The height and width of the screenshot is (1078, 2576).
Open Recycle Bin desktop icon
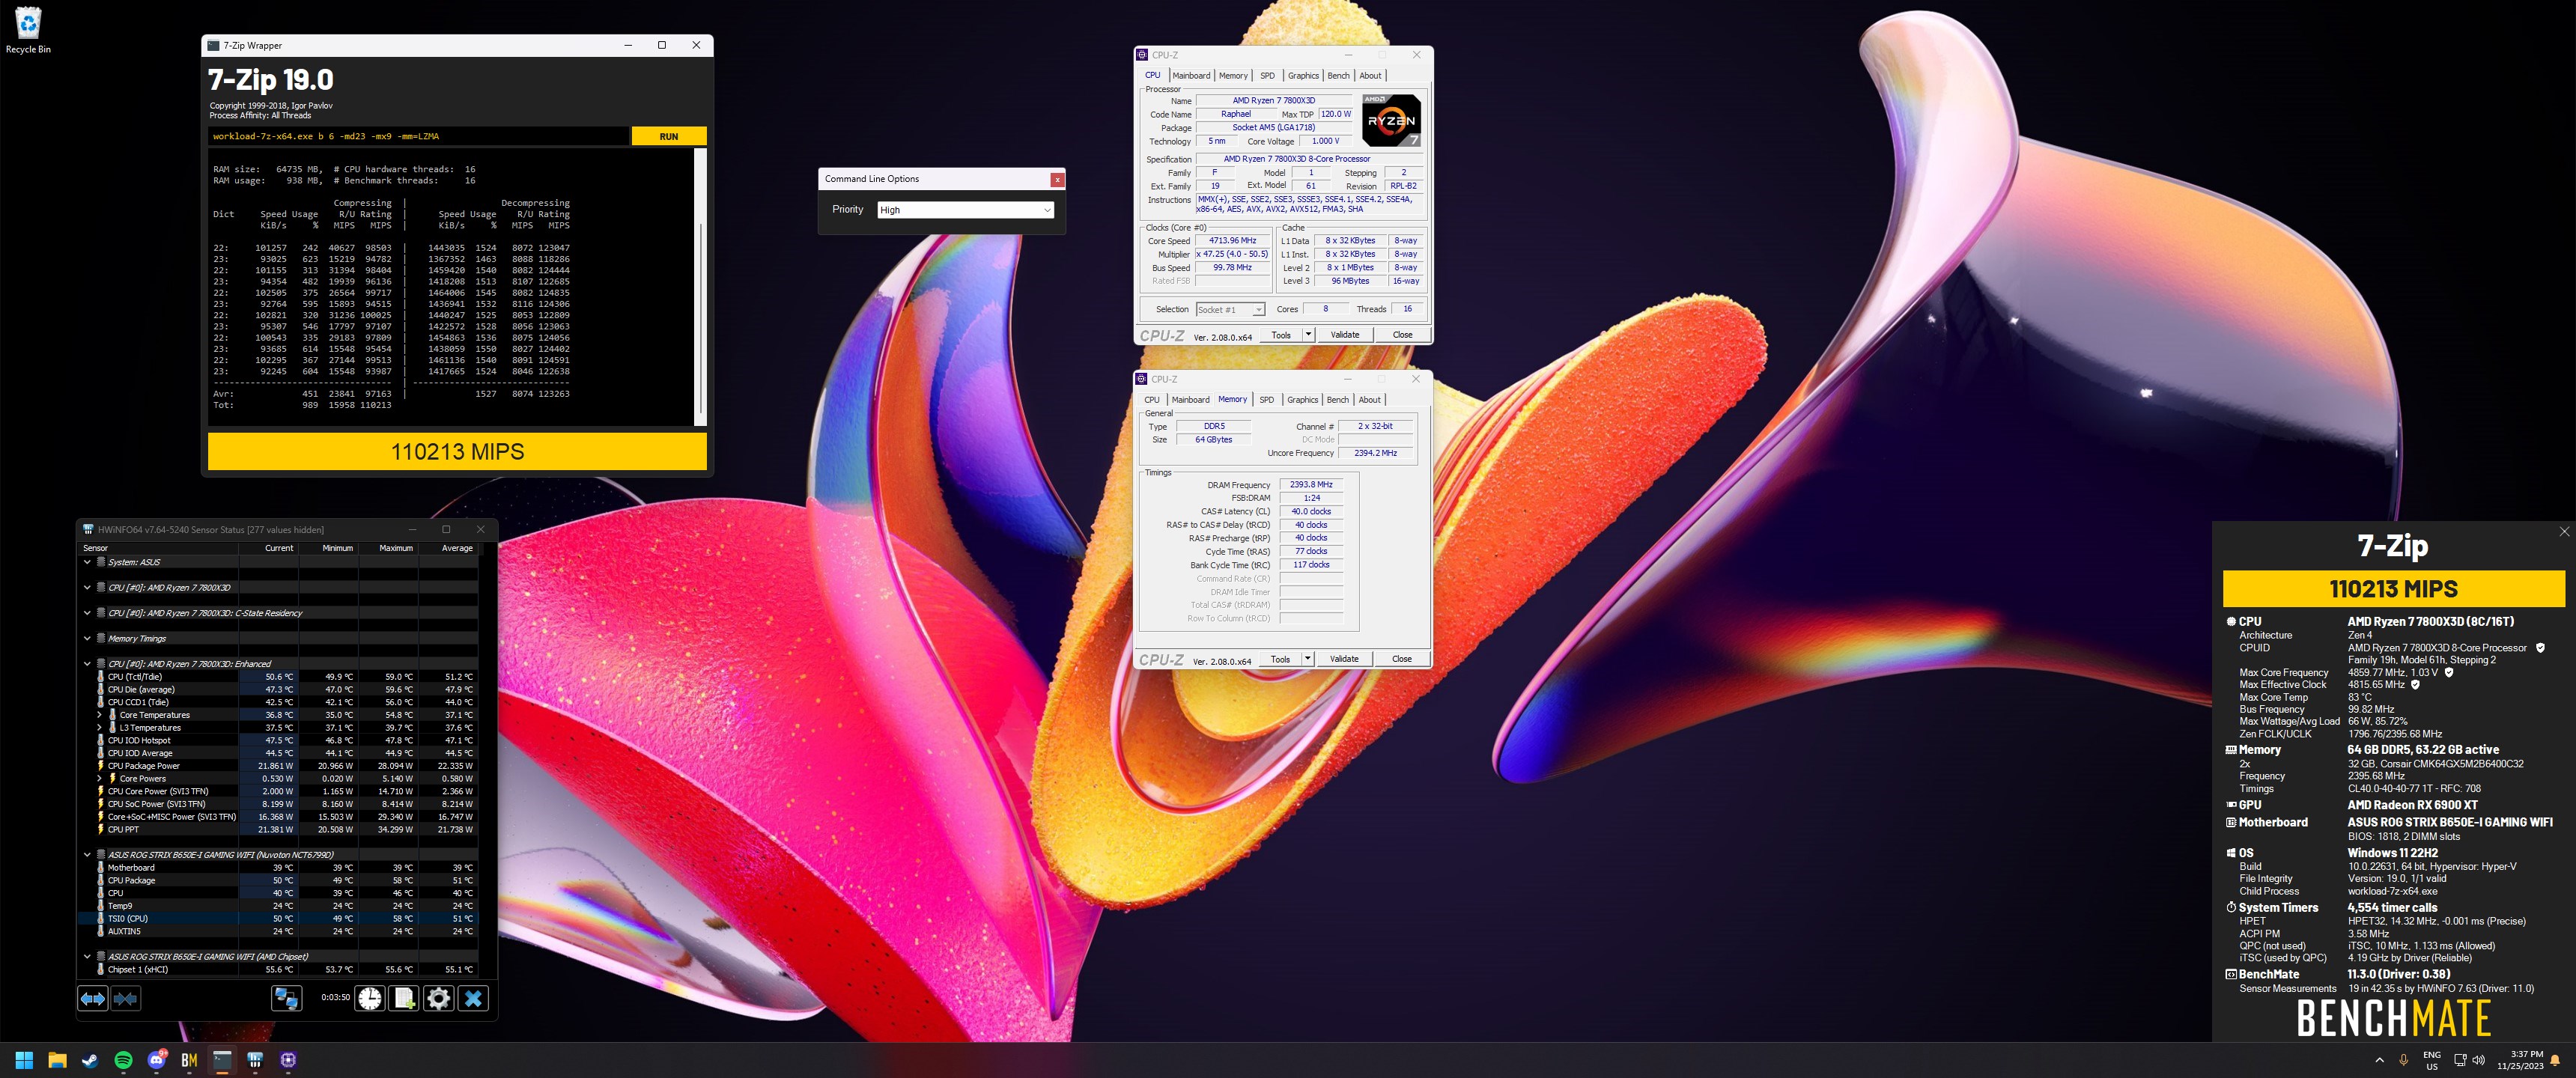point(28,30)
